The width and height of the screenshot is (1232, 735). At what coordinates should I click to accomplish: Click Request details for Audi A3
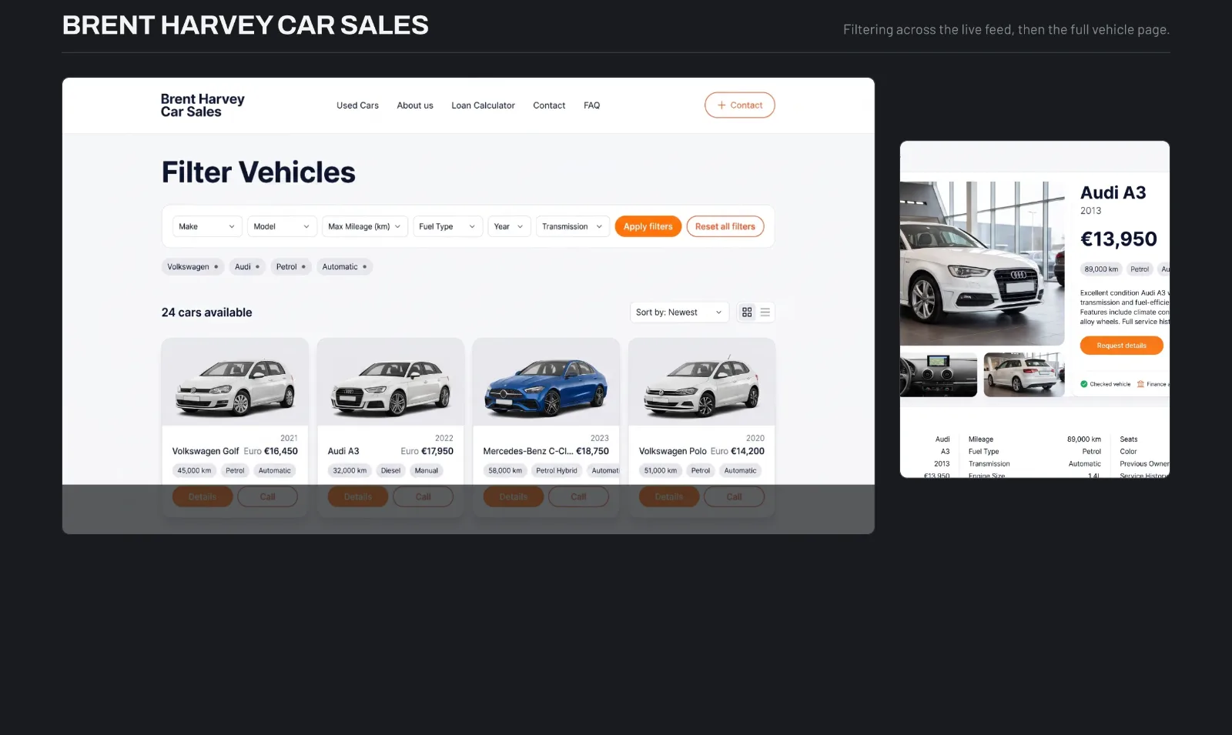(1121, 346)
